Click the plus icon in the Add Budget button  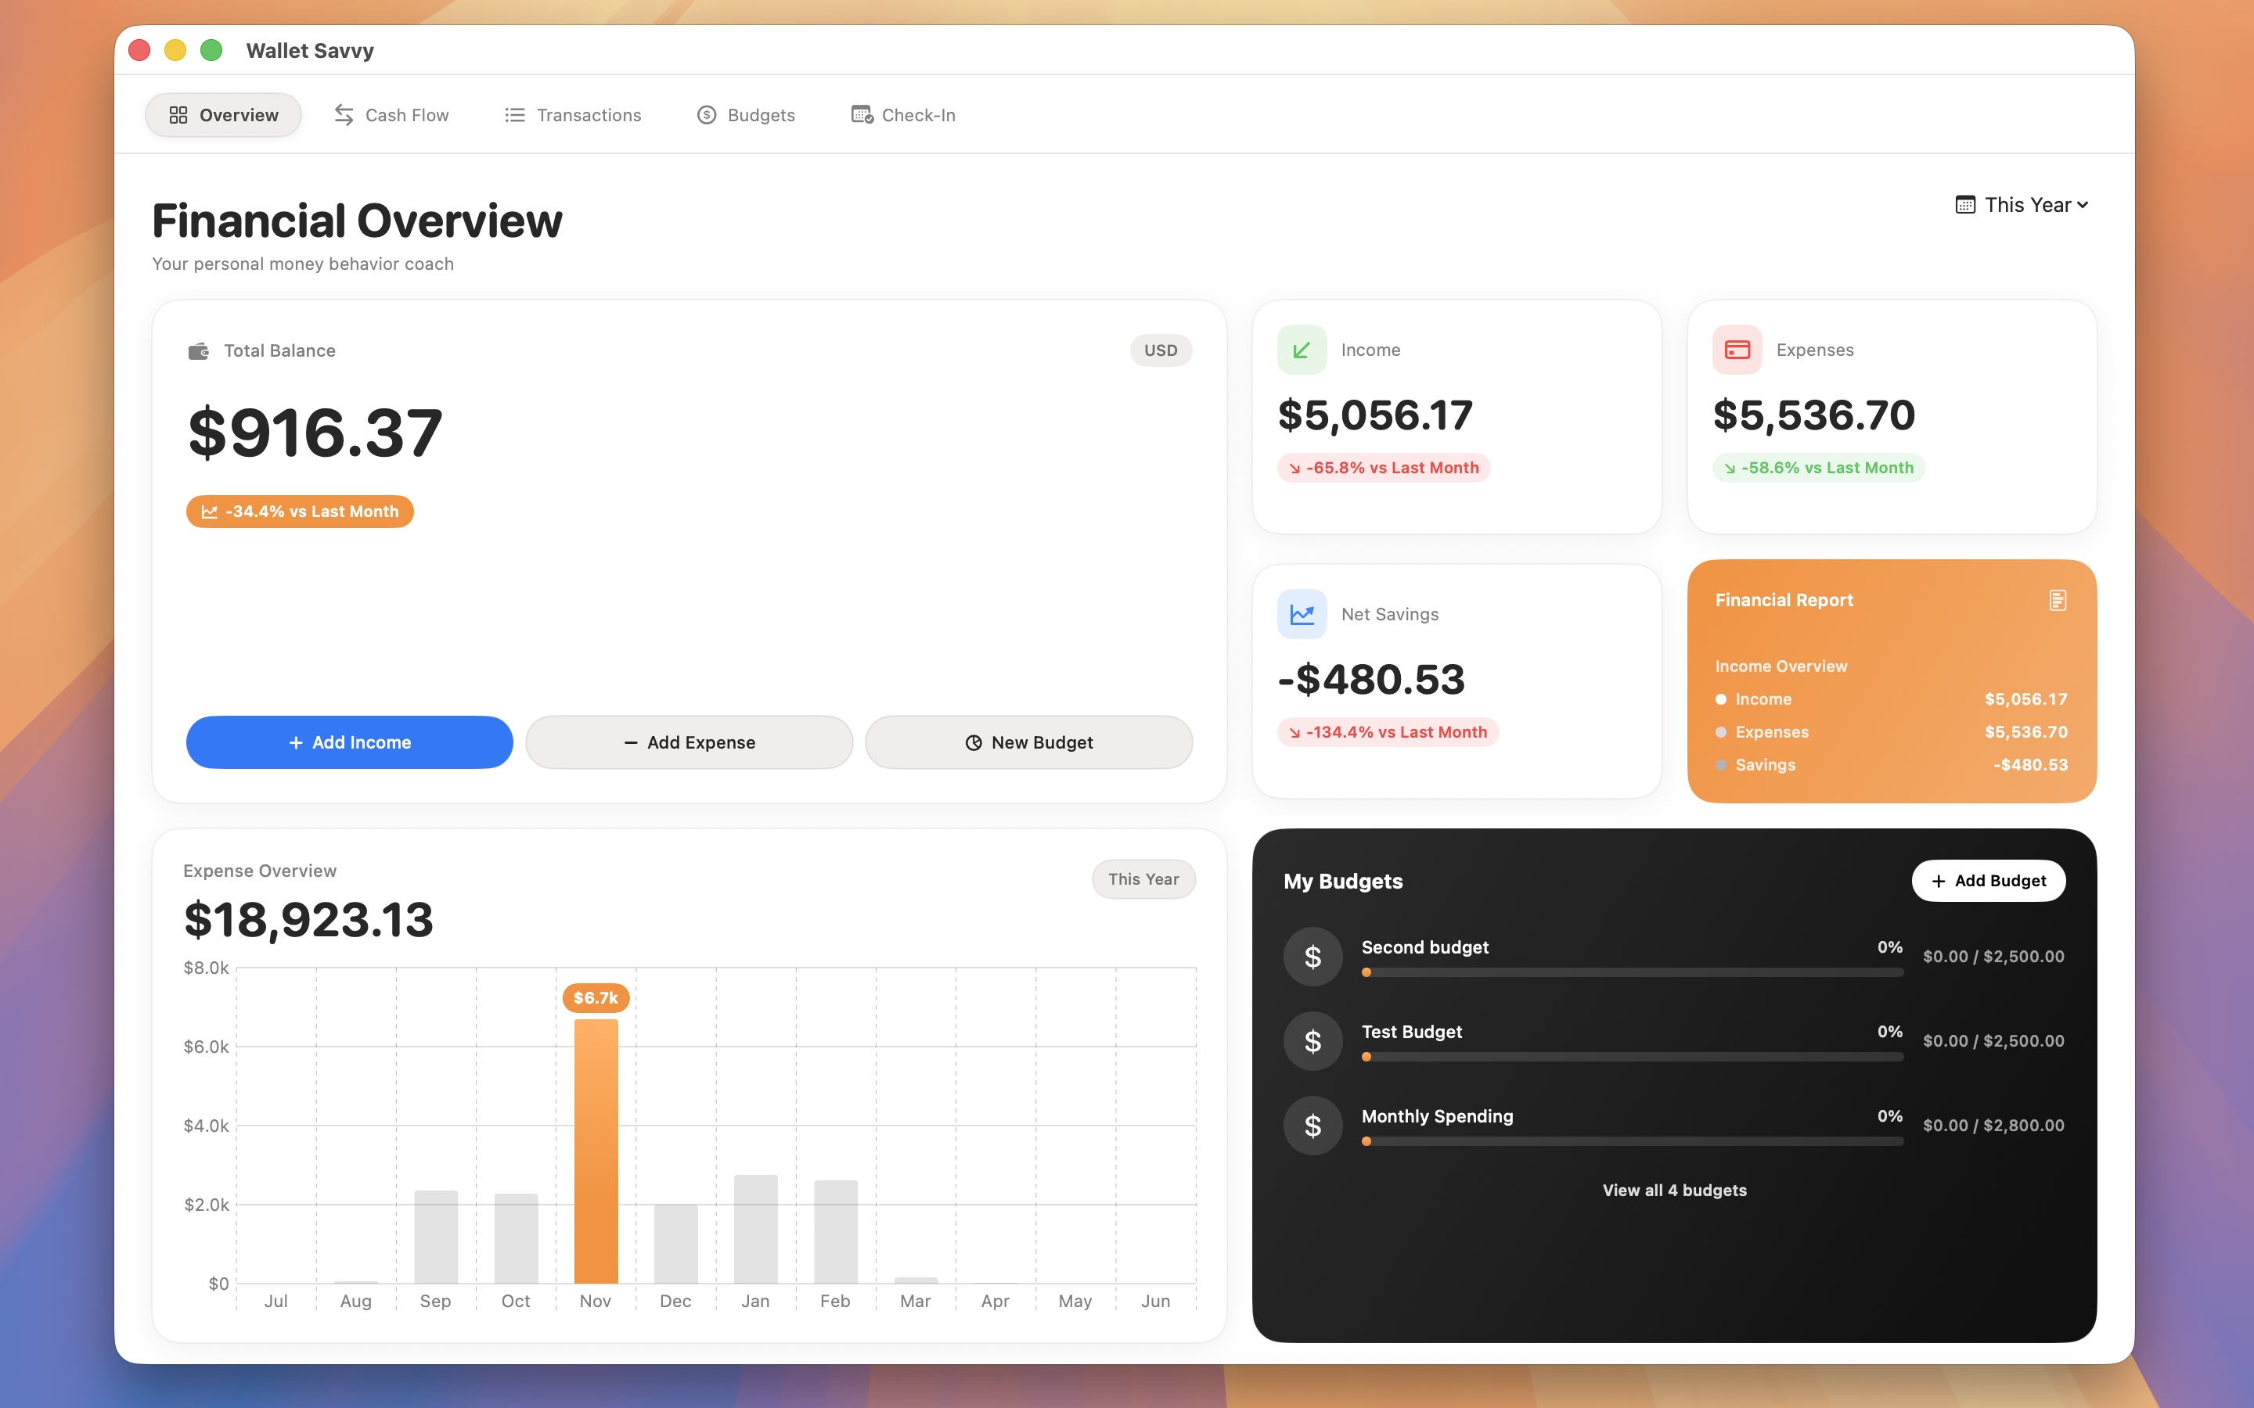(1939, 881)
